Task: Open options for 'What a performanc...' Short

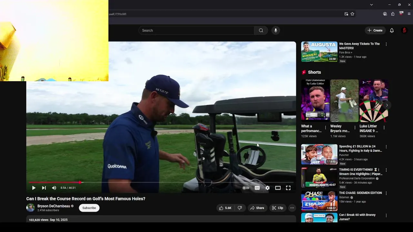Action: [326, 128]
